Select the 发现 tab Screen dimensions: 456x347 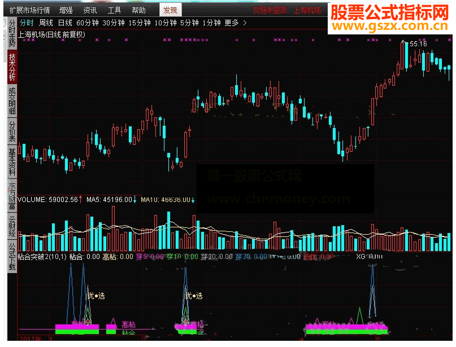[171, 11]
